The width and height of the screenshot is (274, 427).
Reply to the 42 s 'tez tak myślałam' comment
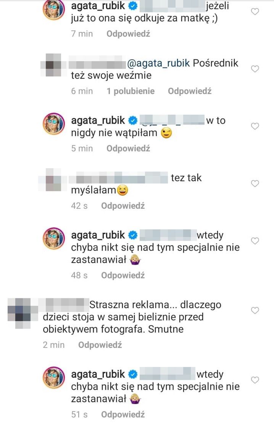coord(123,206)
